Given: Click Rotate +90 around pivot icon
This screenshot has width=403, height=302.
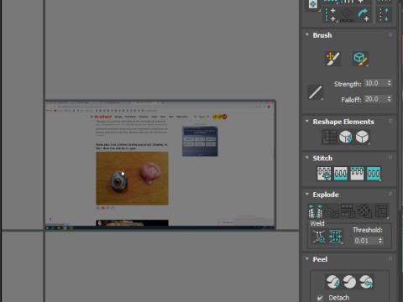Looking at the screenshot, I should [364, 15].
